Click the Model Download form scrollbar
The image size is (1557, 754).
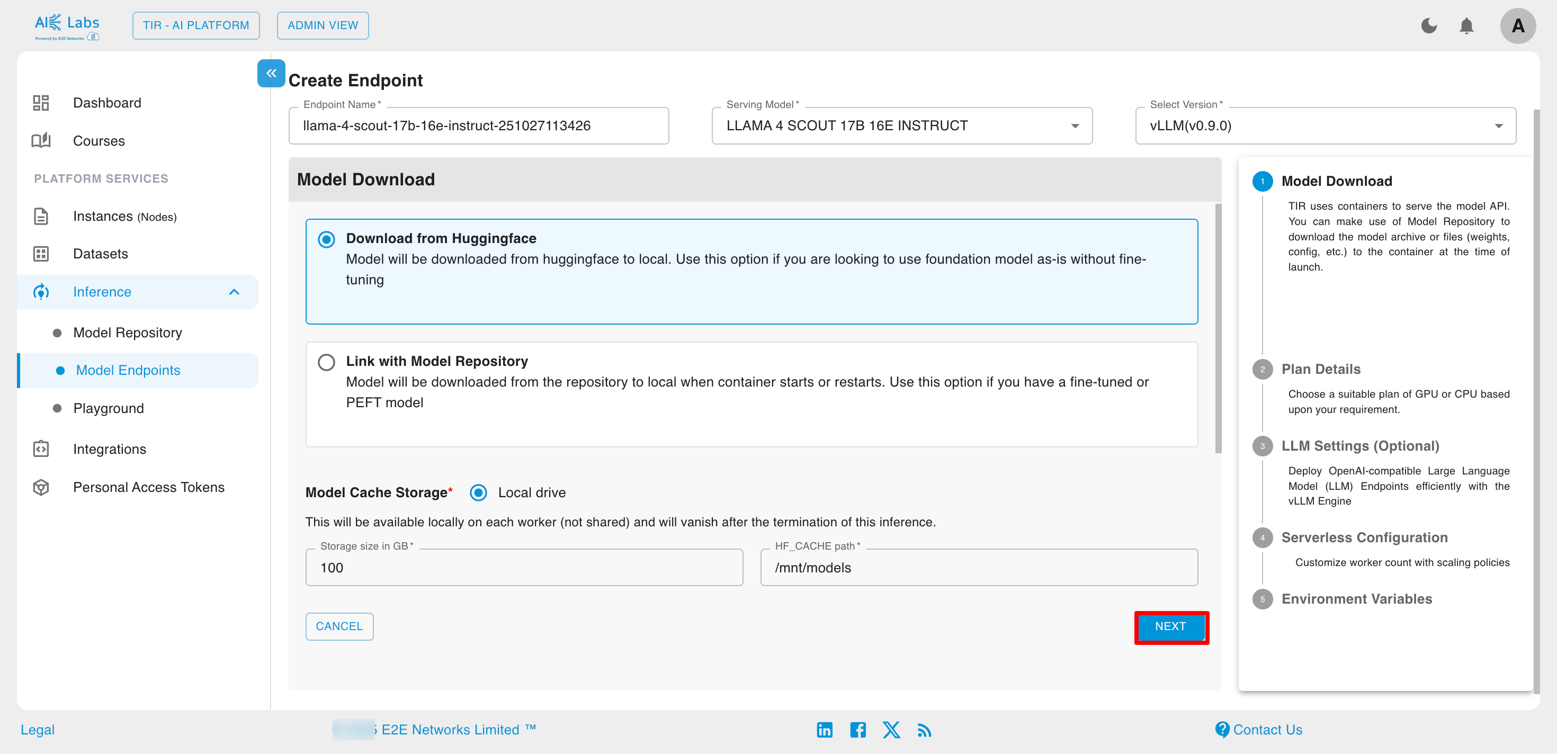pyautogui.click(x=1218, y=328)
